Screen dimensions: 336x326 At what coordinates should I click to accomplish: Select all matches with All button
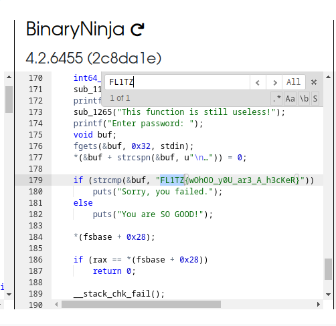click(294, 82)
